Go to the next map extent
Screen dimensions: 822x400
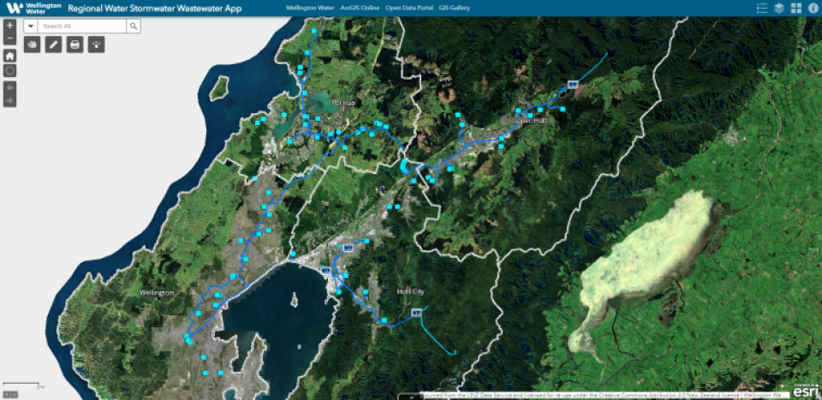click(x=10, y=100)
